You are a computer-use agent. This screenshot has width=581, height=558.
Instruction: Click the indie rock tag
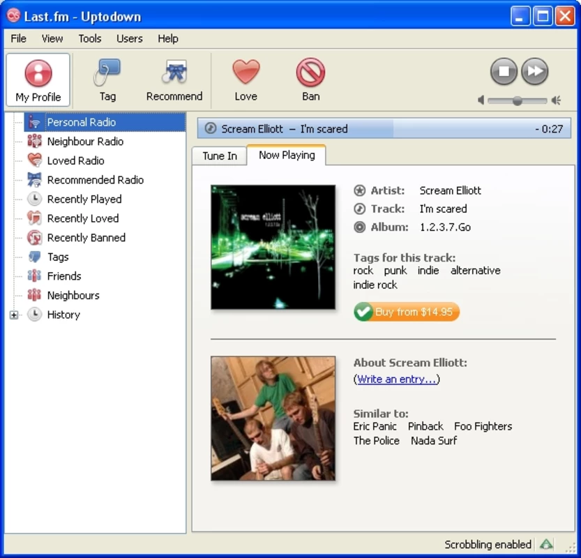click(375, 285)
